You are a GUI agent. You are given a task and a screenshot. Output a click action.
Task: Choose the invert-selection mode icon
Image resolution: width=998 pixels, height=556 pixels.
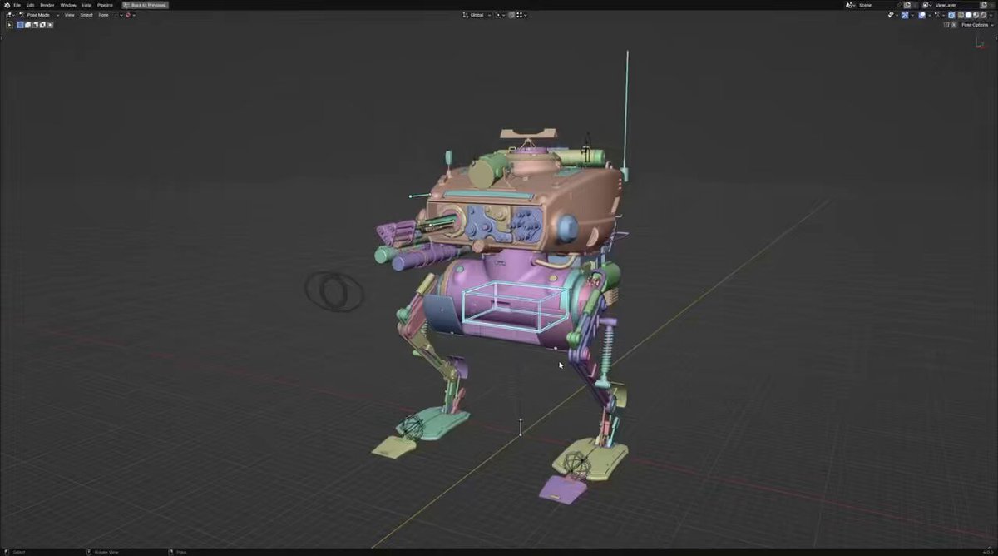coord(42,25)
